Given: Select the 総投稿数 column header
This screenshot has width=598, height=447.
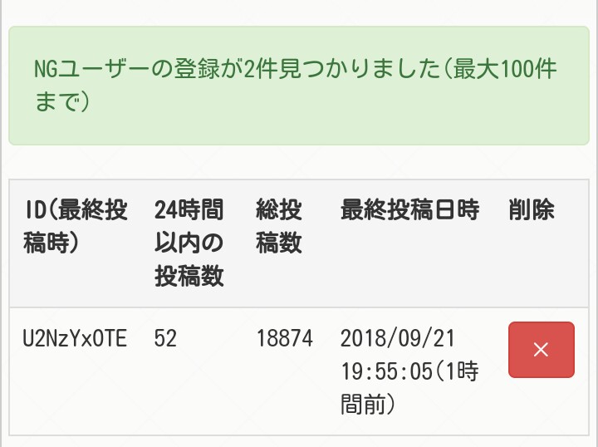Looking at the screenshot, I should [279, 227].
